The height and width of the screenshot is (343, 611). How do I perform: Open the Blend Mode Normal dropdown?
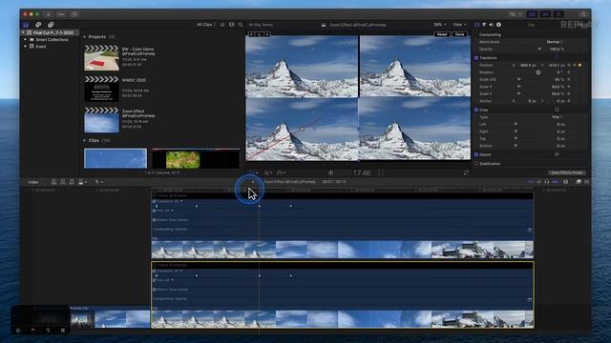(555, 42)
